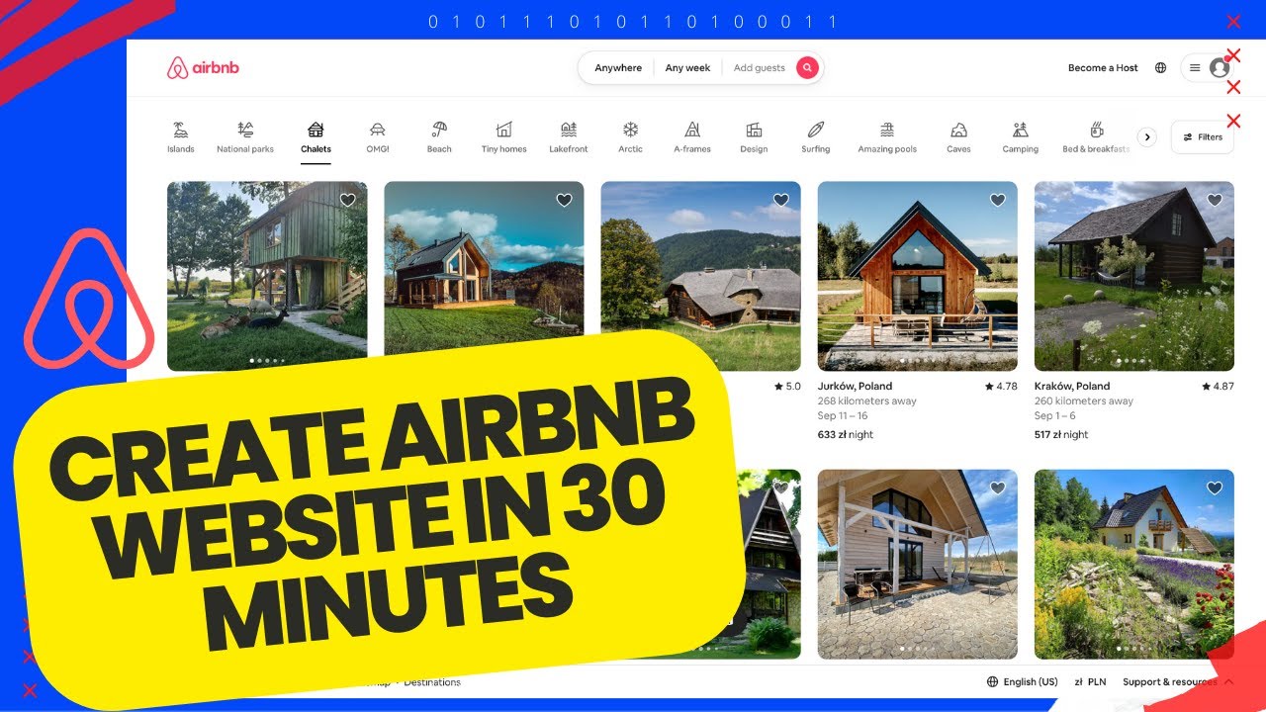Select the A-frames category icon
1266x712 pixels.
[692, 130]
